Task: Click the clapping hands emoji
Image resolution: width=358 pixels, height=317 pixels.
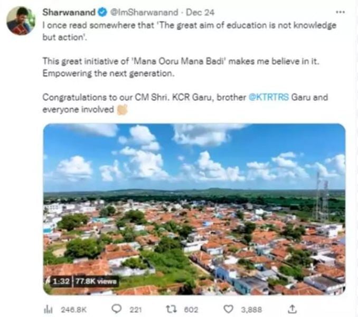Action: pyautogui.click(x=122, y=109)
